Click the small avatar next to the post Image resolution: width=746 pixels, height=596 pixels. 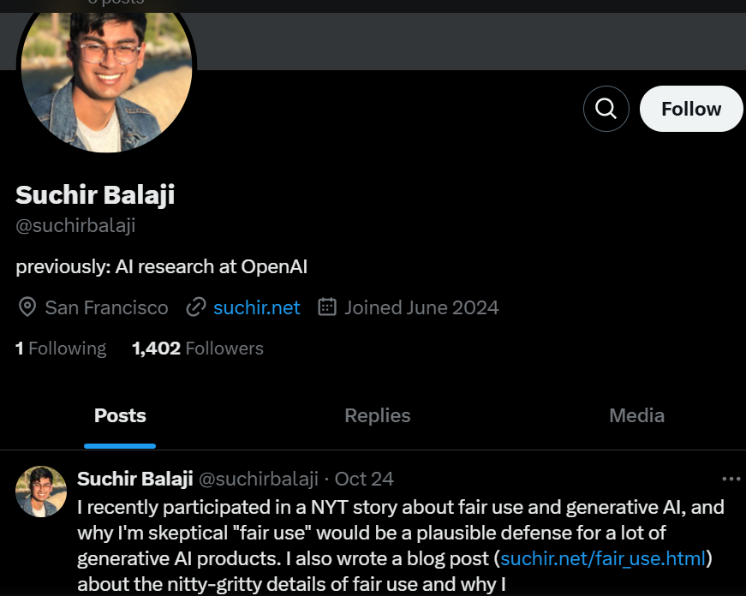click(41, 492)
